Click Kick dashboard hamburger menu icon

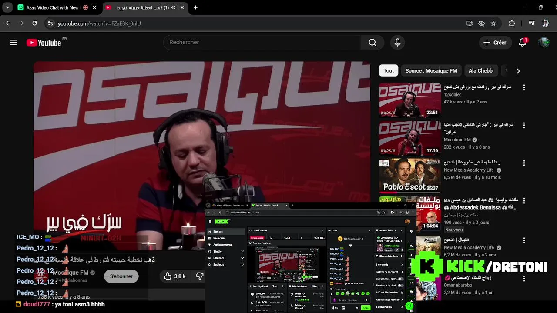tap(210, 221)
